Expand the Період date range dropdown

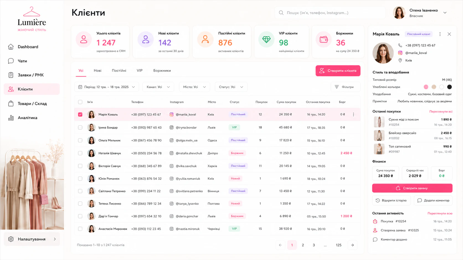[107, 87]
